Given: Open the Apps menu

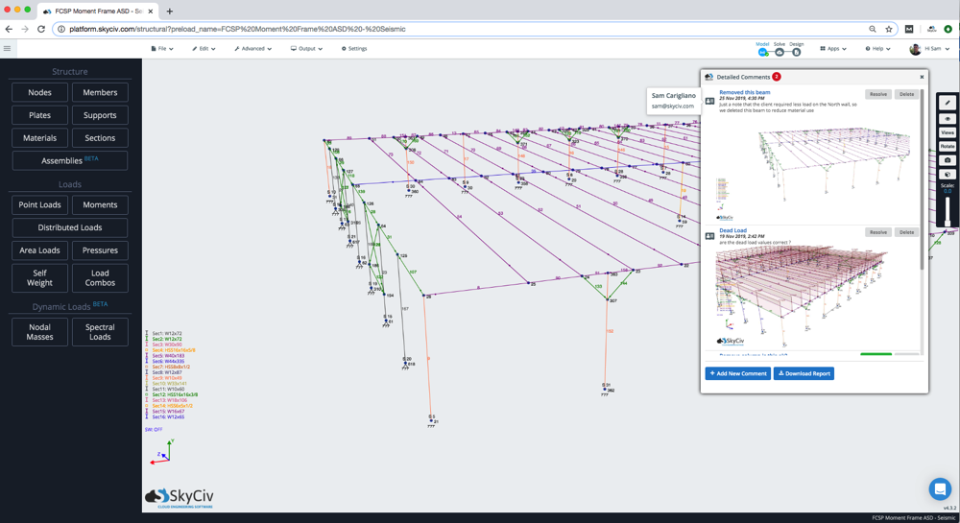Looking at the screenshot, I should click(833, 48).
